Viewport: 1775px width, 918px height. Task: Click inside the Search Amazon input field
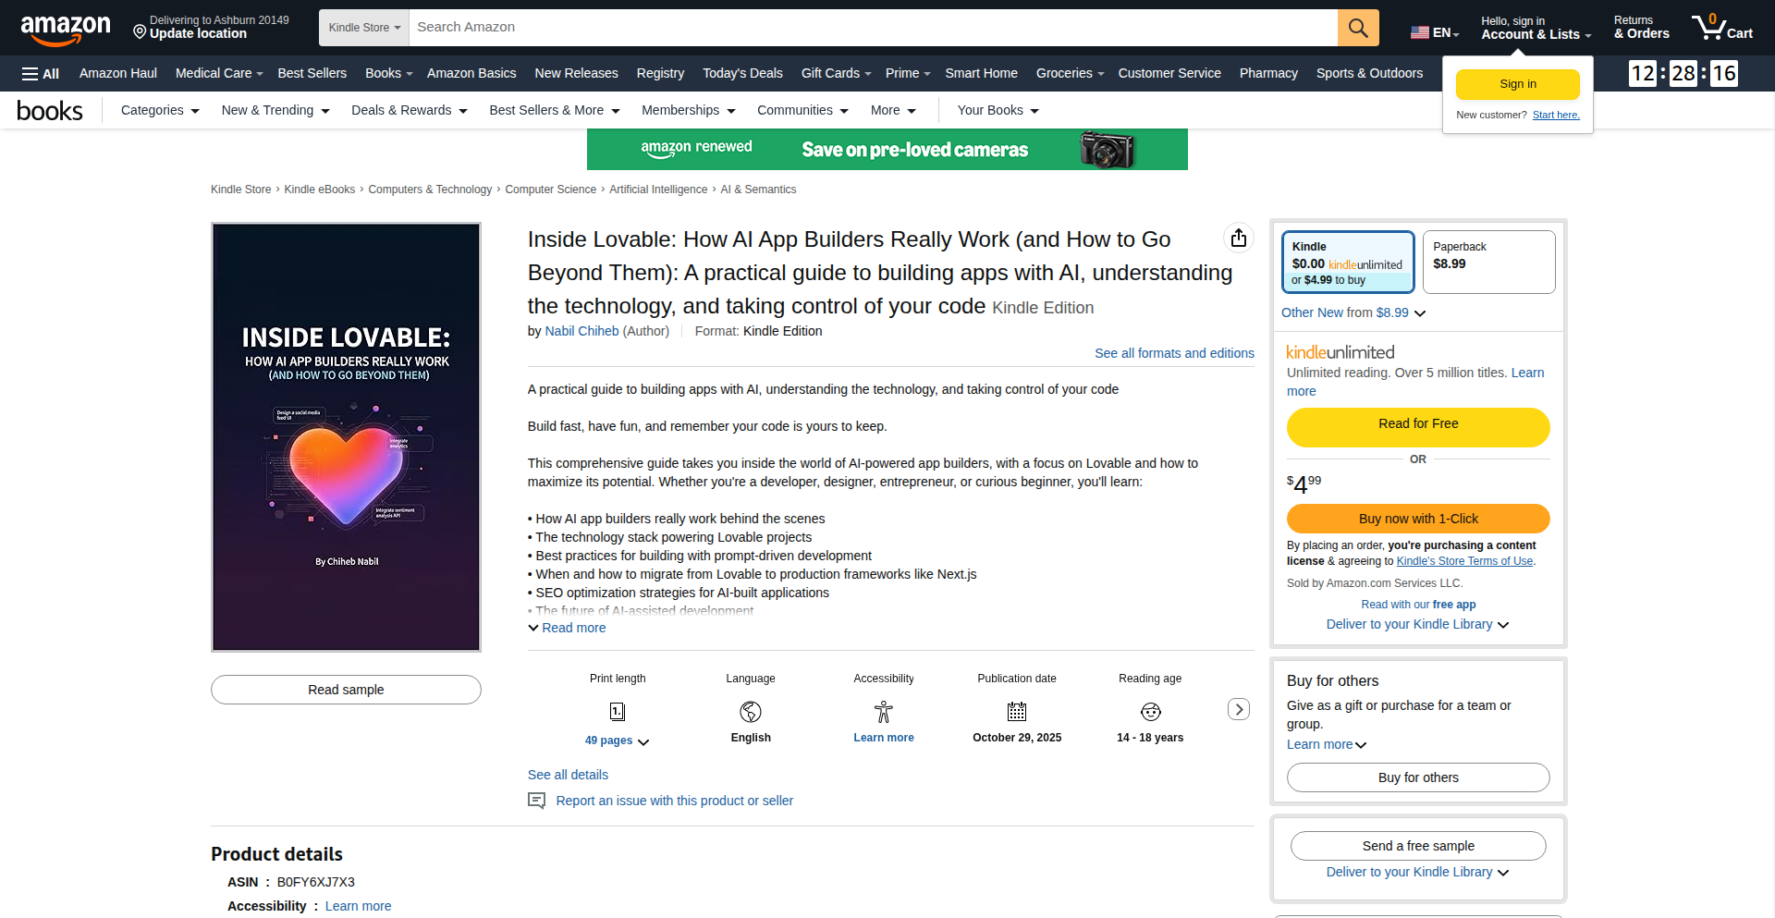pos(832,27)
